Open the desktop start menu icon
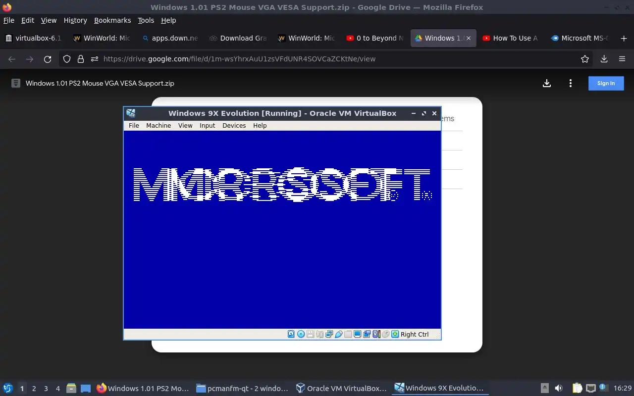Image resolution: width=634 pixels, height=396 pixels. pos(7,388)
